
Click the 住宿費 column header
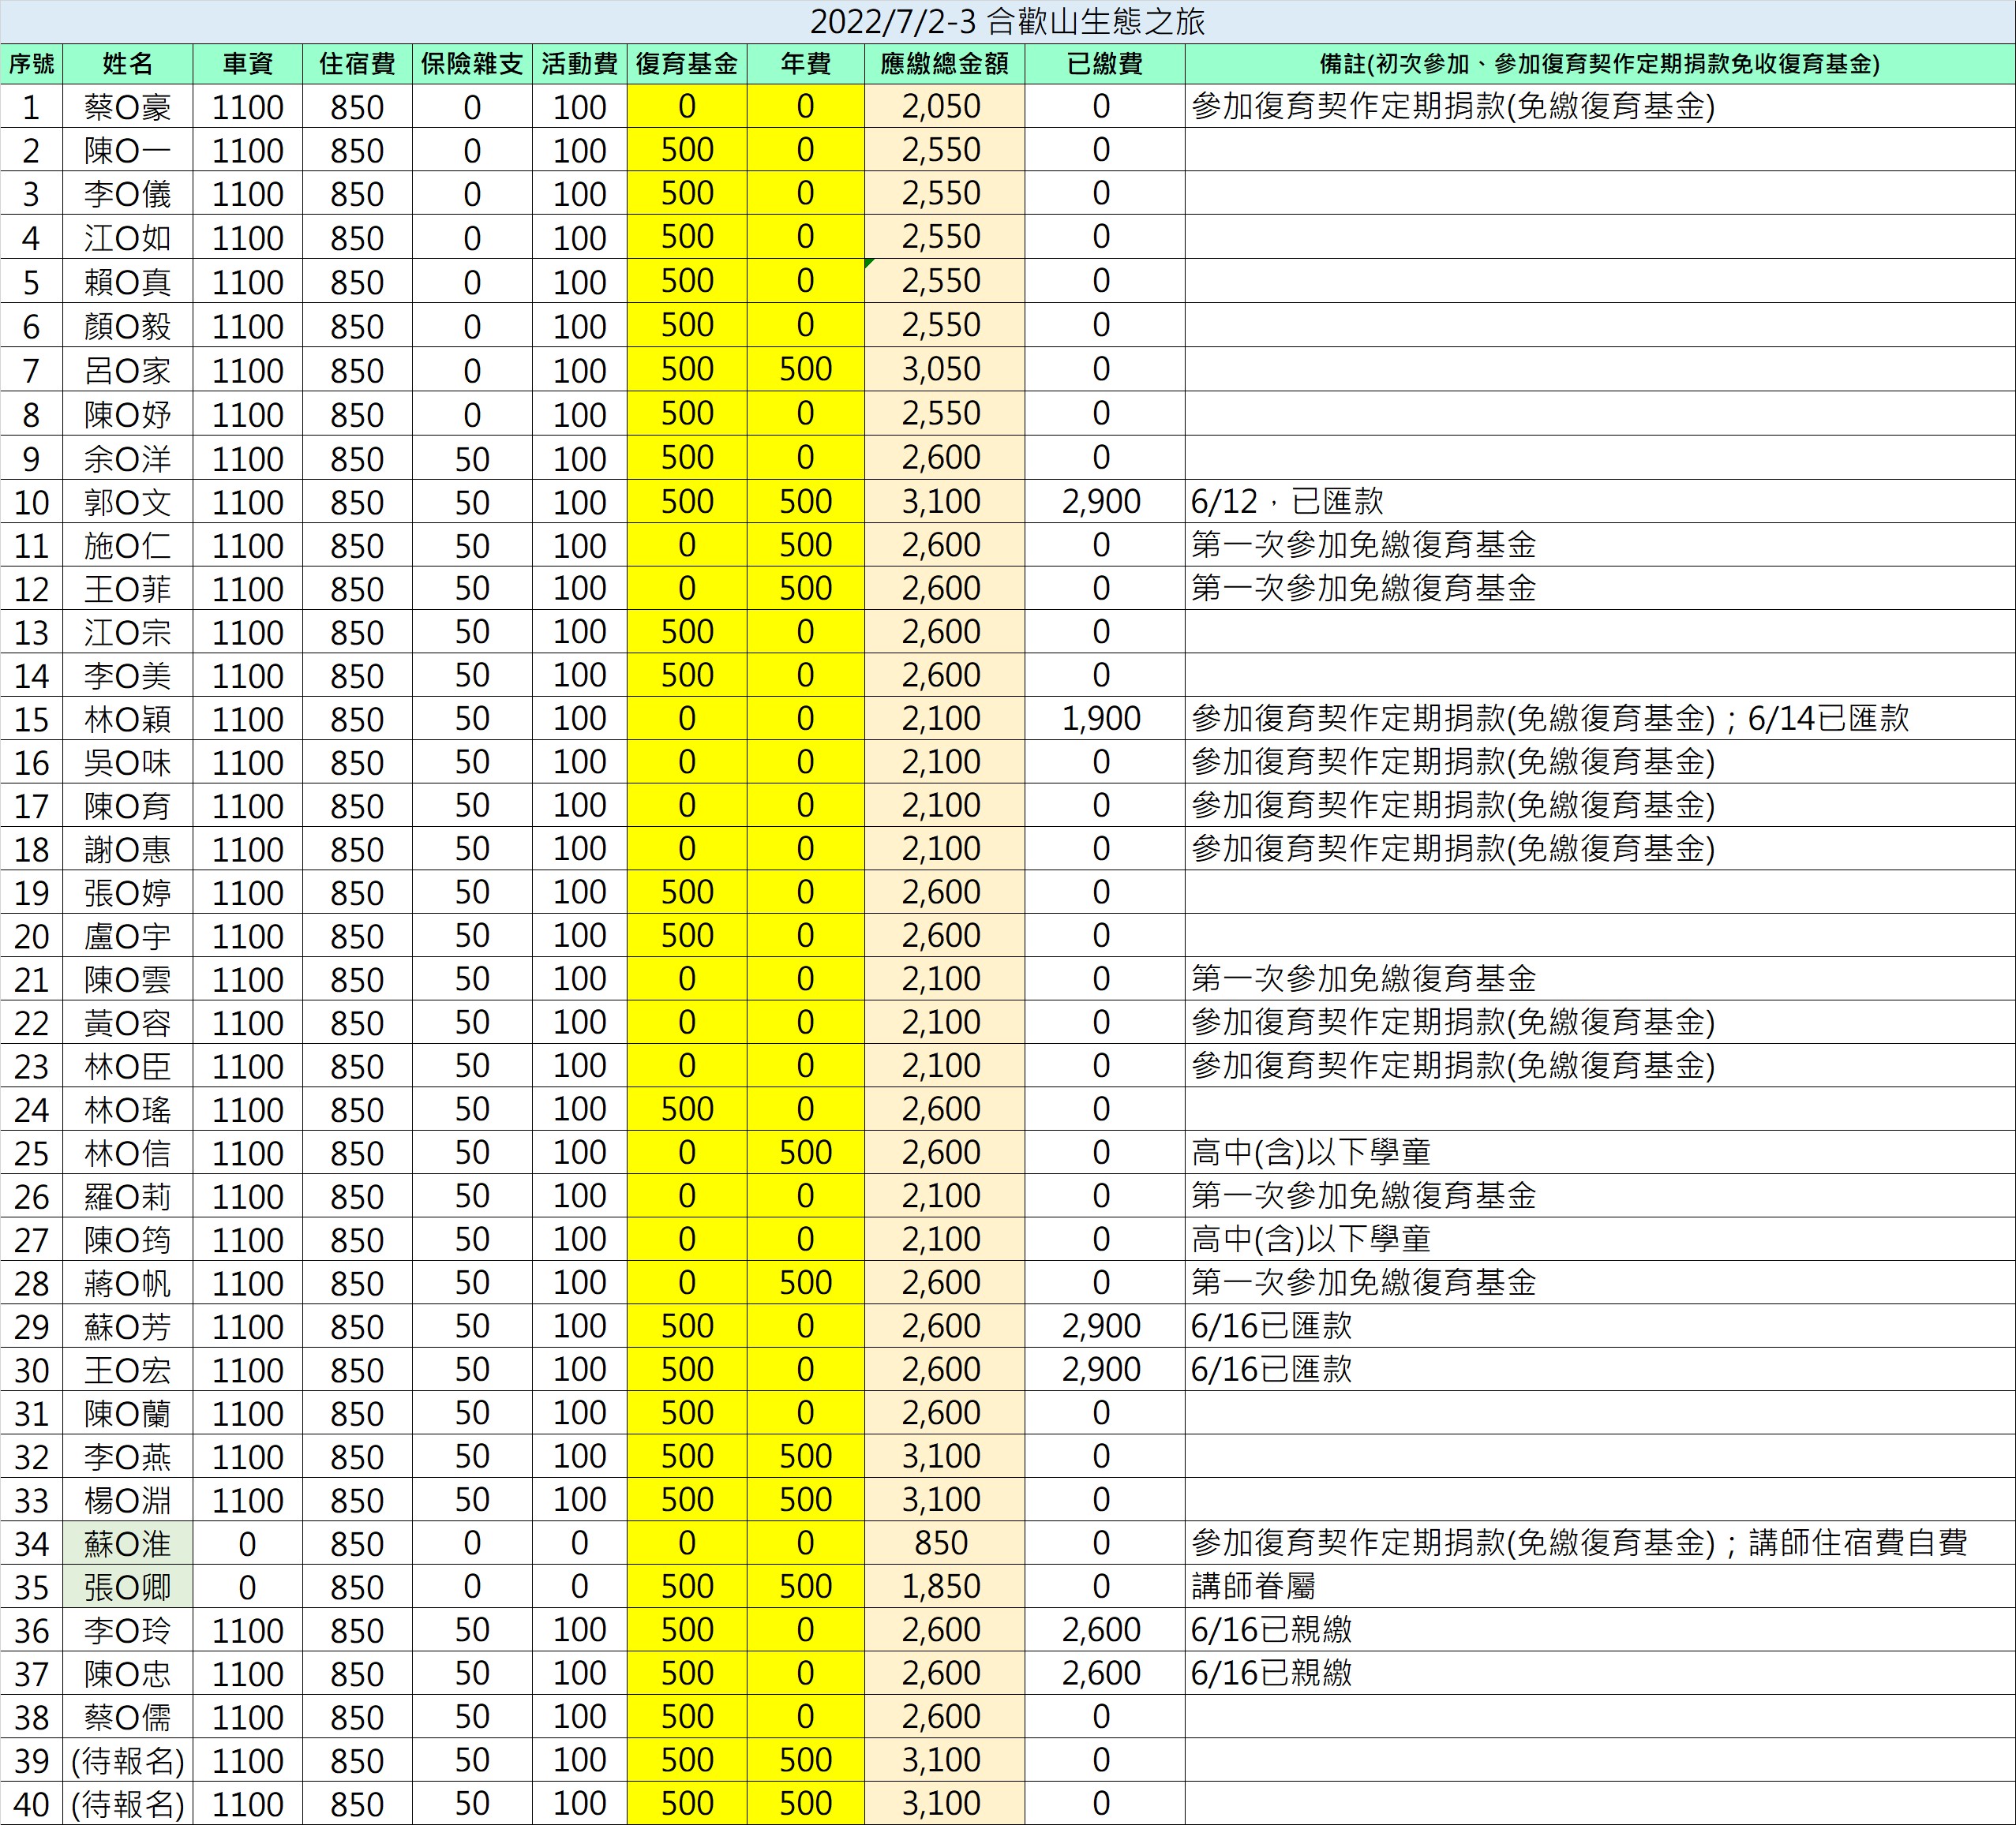(x=357, y=64)
